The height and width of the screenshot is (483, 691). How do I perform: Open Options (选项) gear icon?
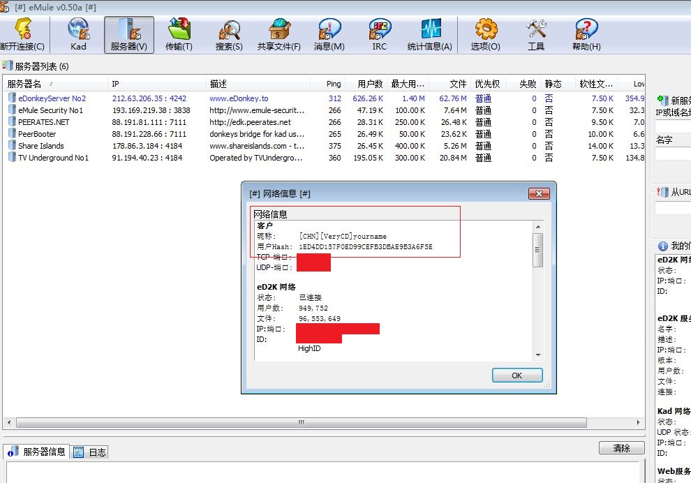coord(486,34)
